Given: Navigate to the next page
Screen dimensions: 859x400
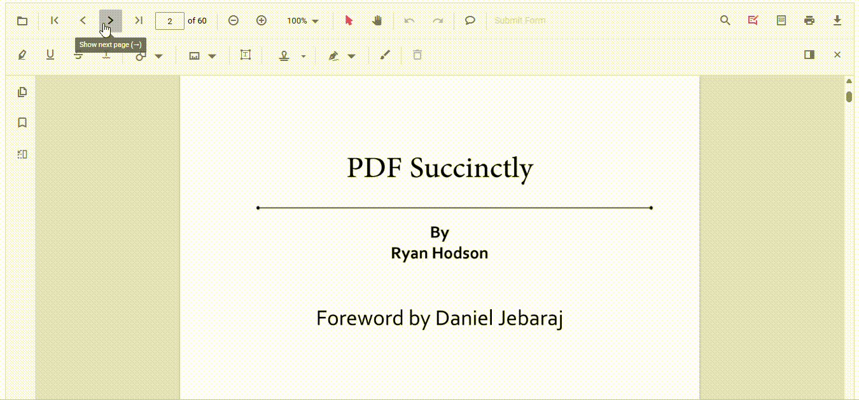Looking at the screenshot, I should tap(110, 20).
